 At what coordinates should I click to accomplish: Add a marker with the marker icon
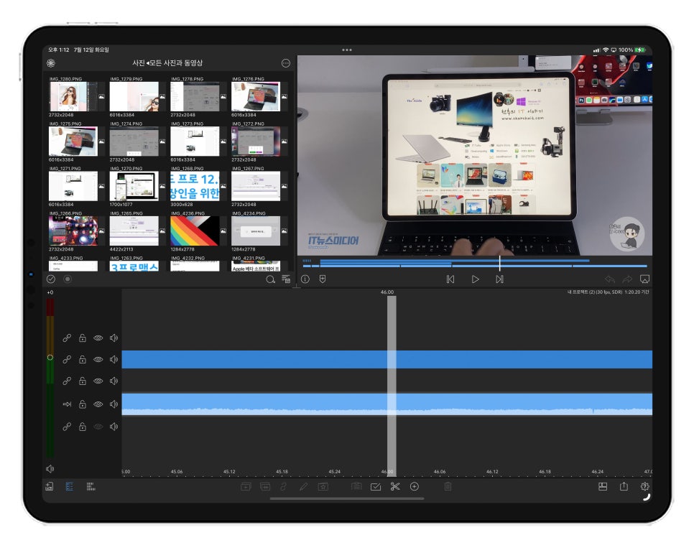[323, 279]
